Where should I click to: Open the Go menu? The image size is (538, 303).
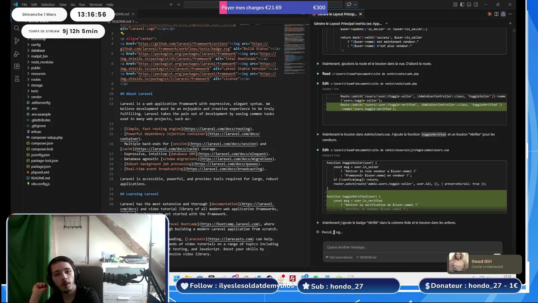[x=73, y=5]
